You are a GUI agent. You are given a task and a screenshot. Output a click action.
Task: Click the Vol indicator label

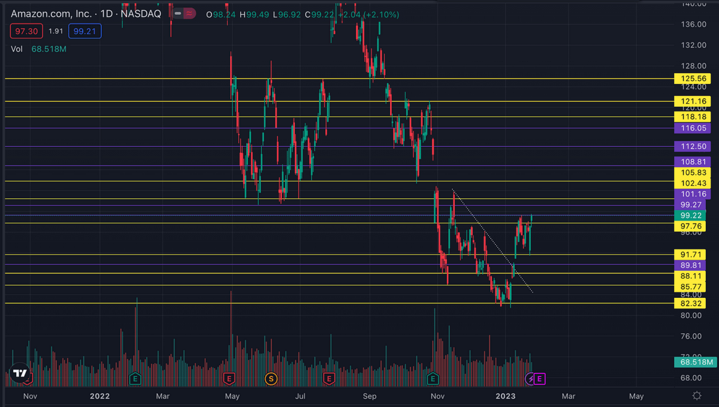(x=17, y=49)
